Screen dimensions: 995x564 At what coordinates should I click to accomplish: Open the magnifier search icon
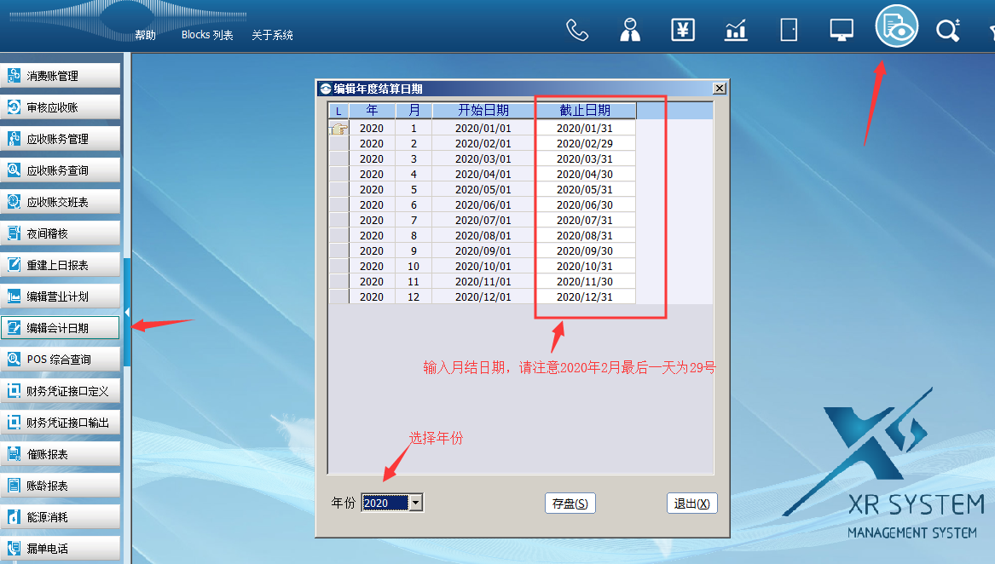point(947,31)
